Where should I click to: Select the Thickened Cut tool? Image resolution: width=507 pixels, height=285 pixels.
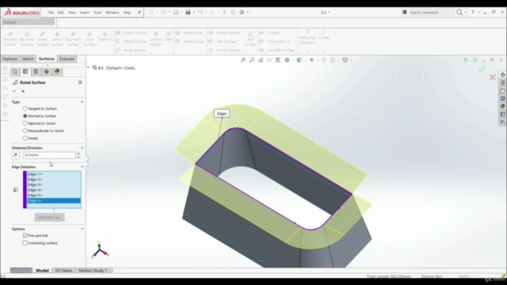click(275, 41)
